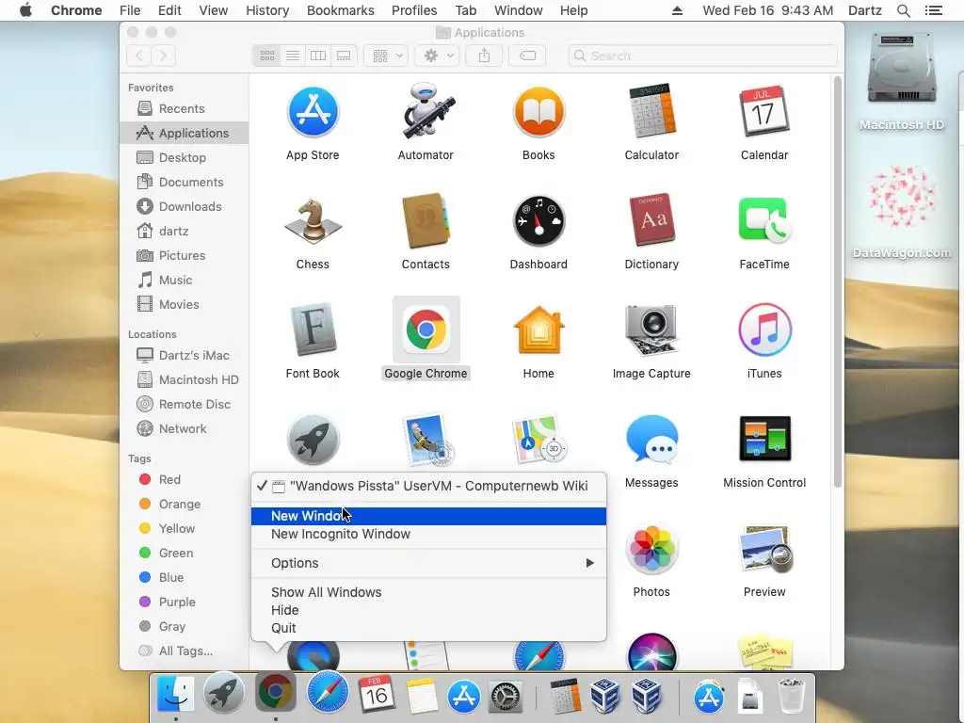Image resolution: width=964 pixels, height=723 pixels.
Task: Select the checked "Wandows Pissta" UserVM window entry
Action: 428,487
